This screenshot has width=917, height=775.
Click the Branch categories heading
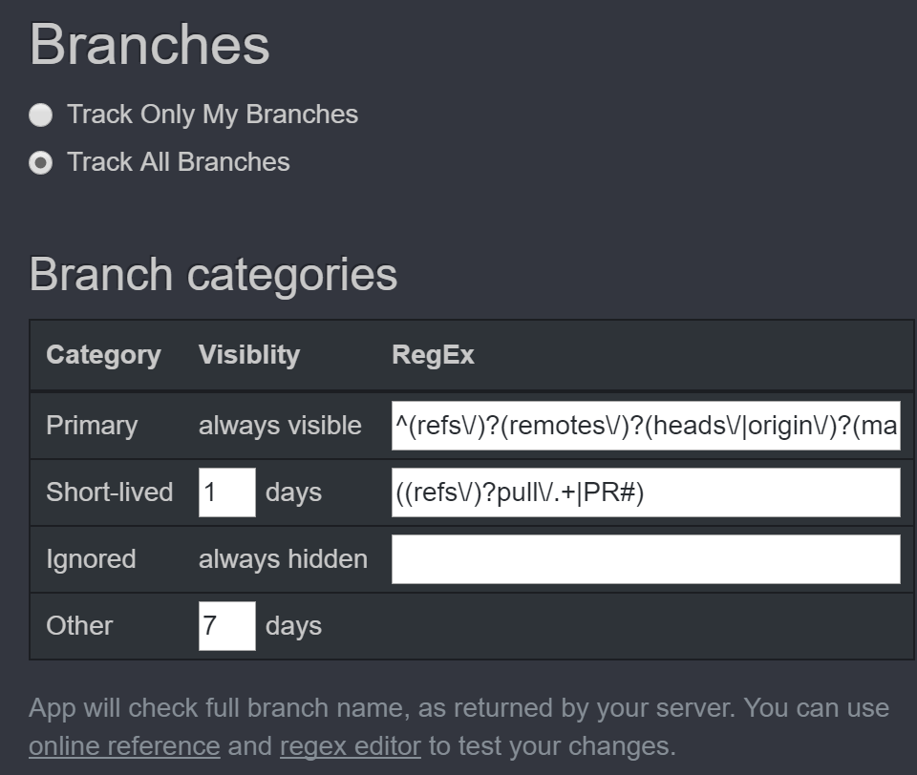pyautogui.click(x=213, y=275)
